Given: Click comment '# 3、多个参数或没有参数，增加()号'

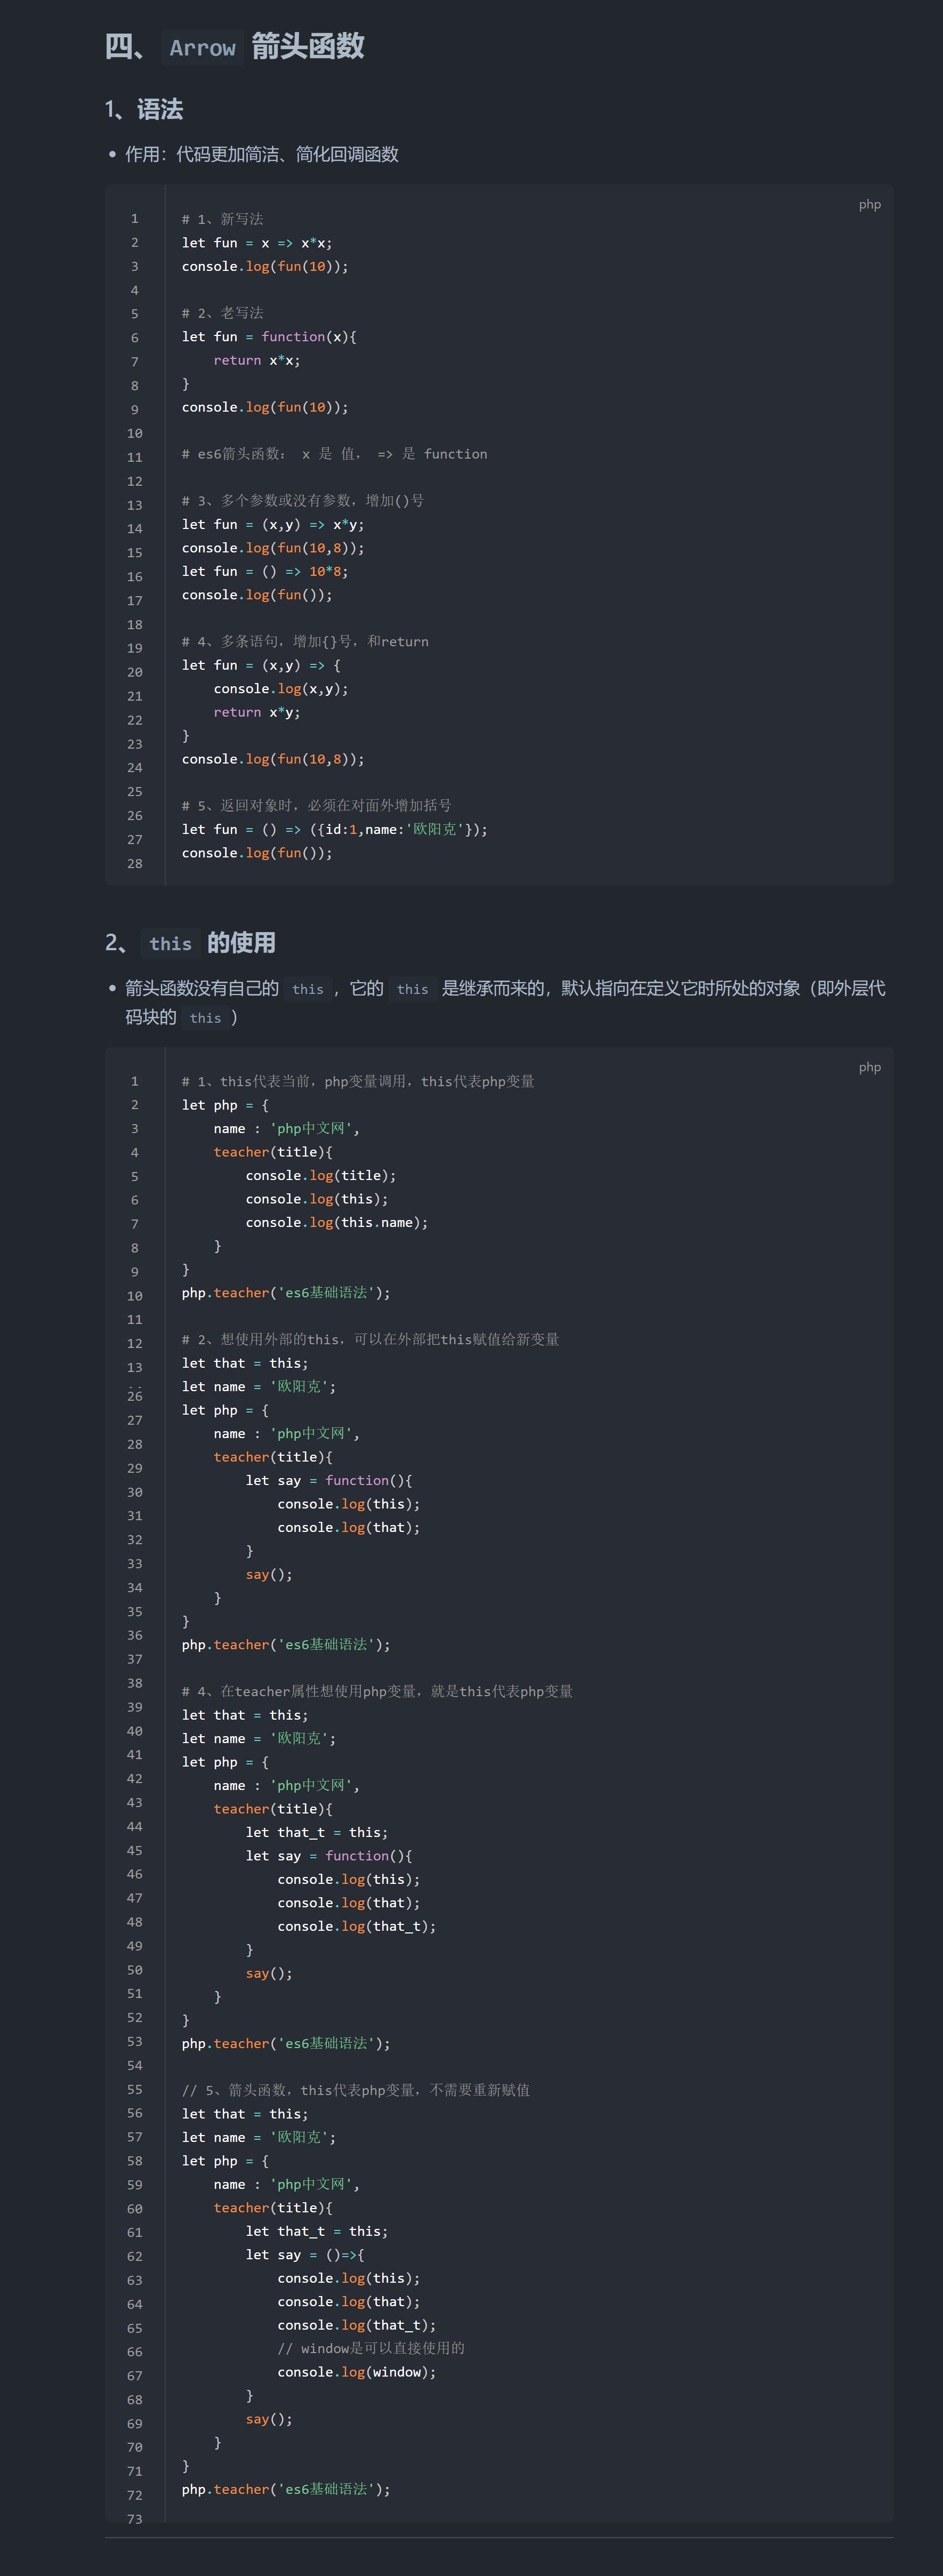Looking at the screenshot, I should 302,501.
